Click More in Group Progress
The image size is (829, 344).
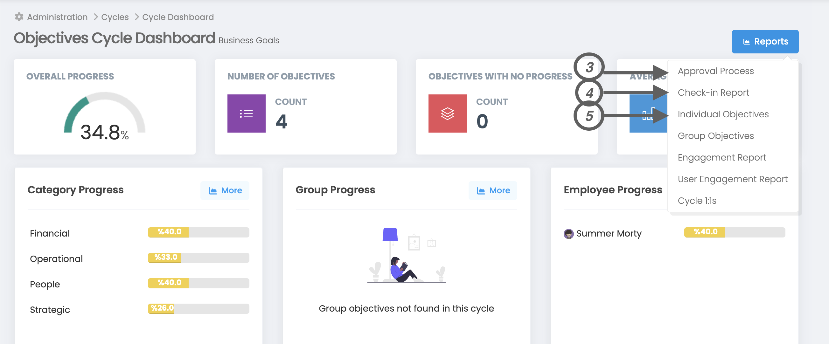(492, 191)
